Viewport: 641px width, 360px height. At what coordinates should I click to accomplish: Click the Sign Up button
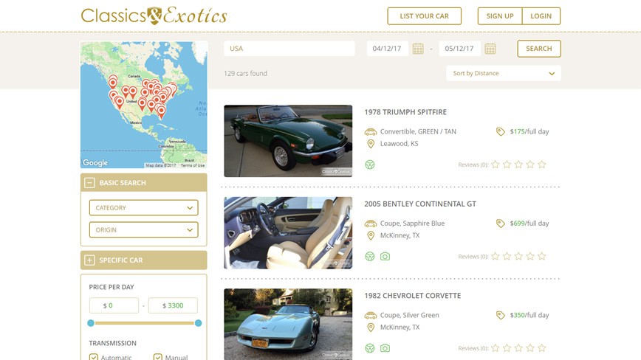click(500, 16)
